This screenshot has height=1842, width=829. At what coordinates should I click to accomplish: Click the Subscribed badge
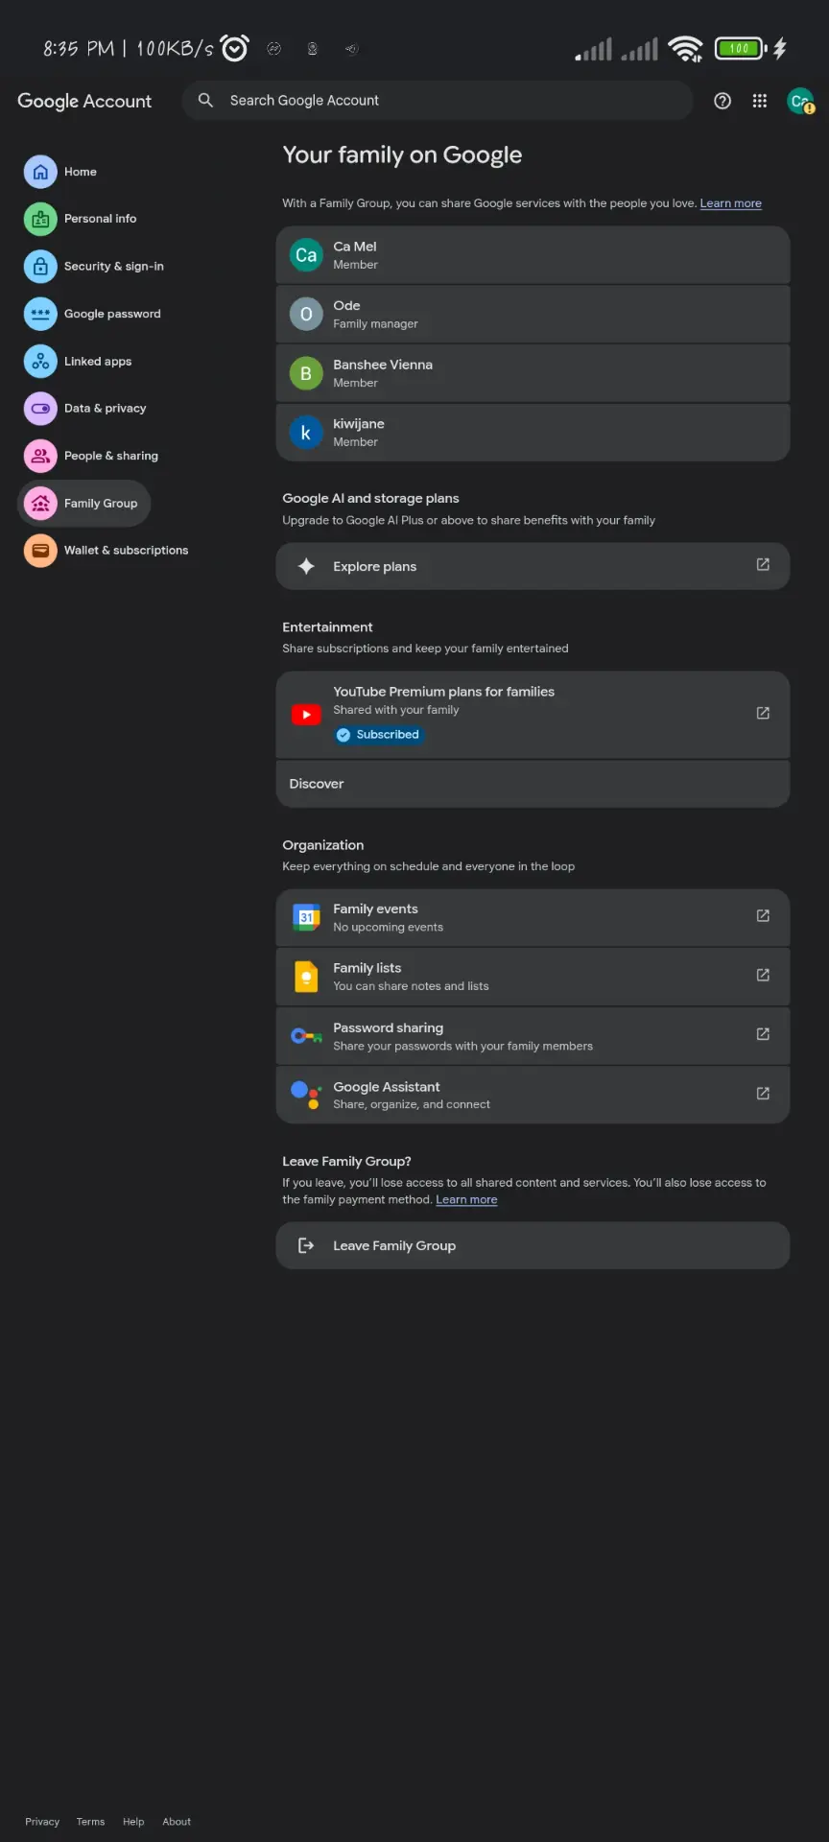379,735
